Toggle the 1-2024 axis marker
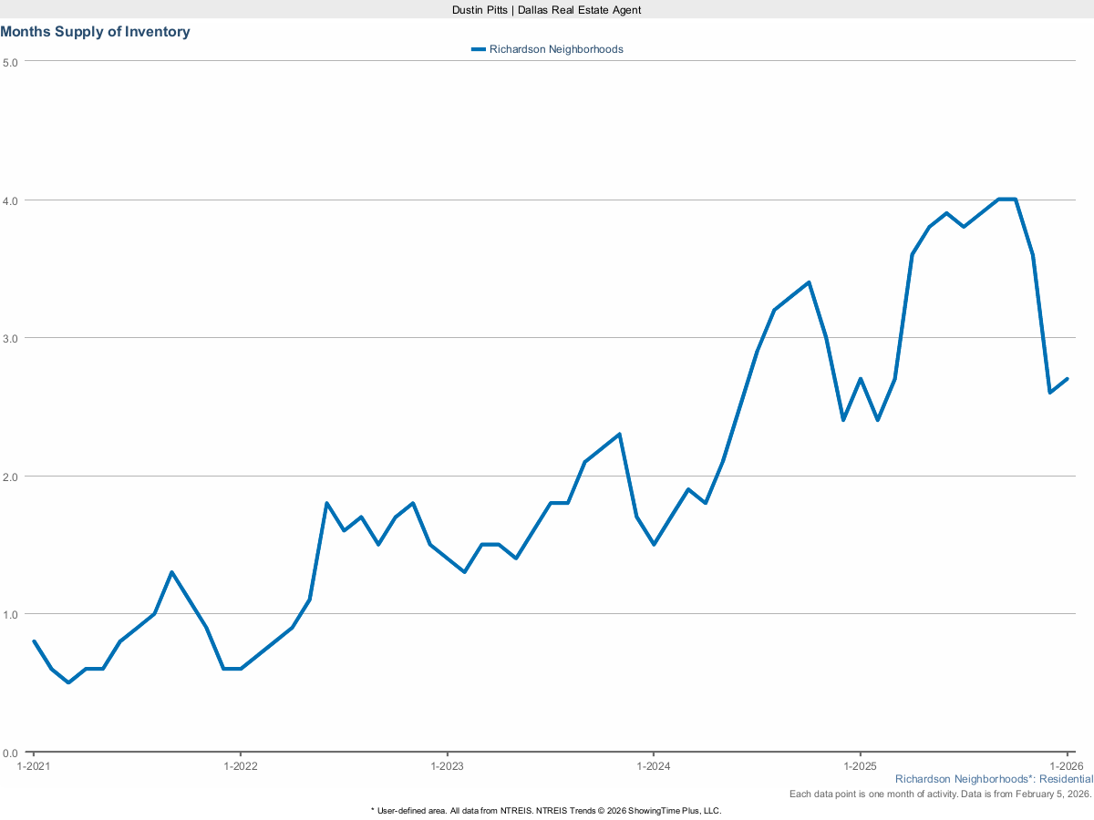 [x=653, y=766]
